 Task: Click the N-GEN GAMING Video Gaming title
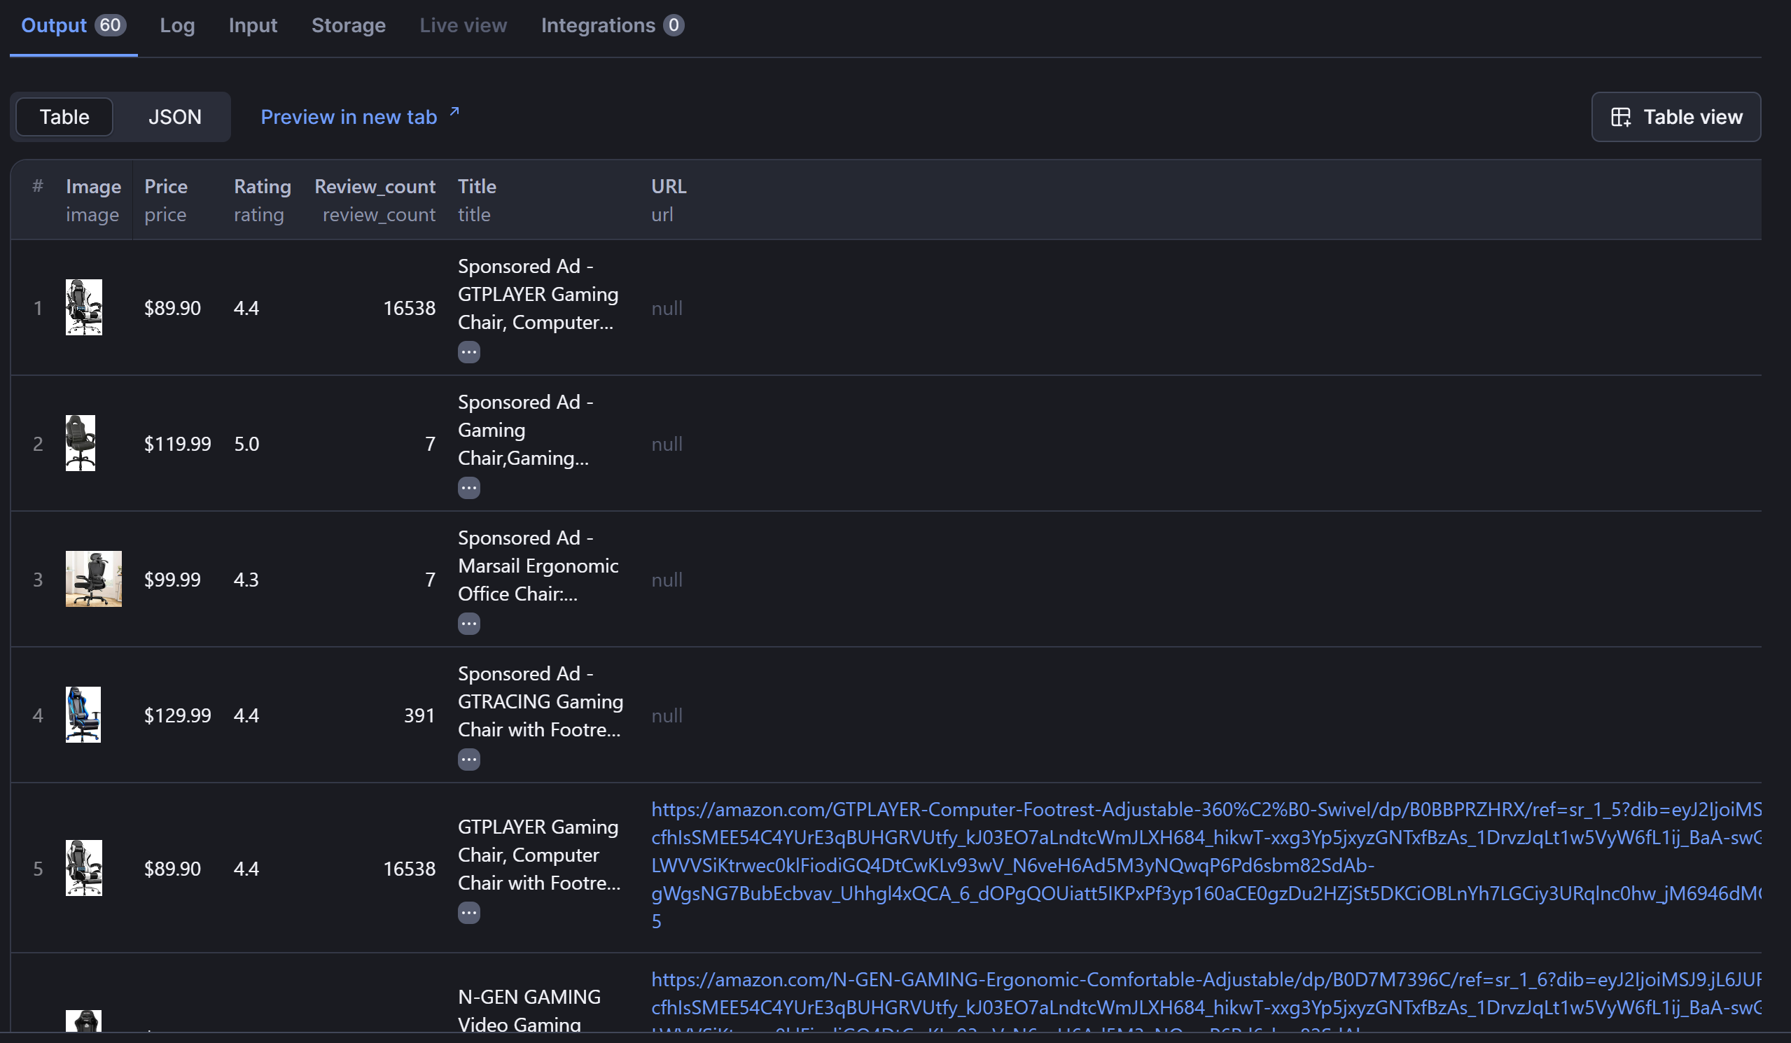529,1010
